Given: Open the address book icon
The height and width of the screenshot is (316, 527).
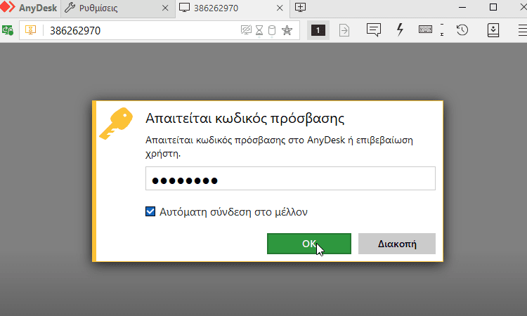Looking at the screenshot, I should 493,30.
